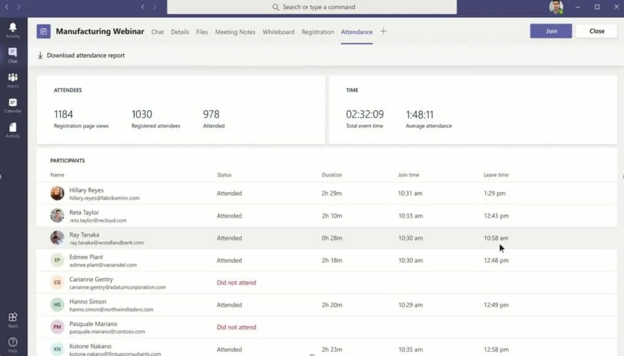Image resolution: width=624 pixels, height=356 pixels.
Task: Open the Apps icon in the sidebar
Action: (x=12, y=318)
